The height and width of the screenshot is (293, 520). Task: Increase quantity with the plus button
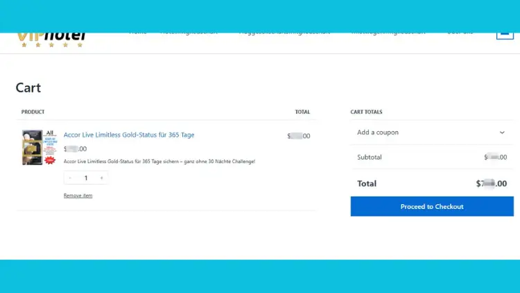pyautogui.click(x=101, y=178)
